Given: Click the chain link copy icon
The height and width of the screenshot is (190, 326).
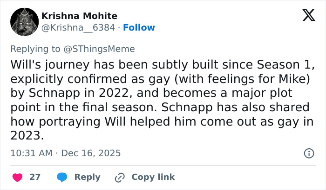Looking at the screenshot, I should pyautogui.click(x=120, y=177).
